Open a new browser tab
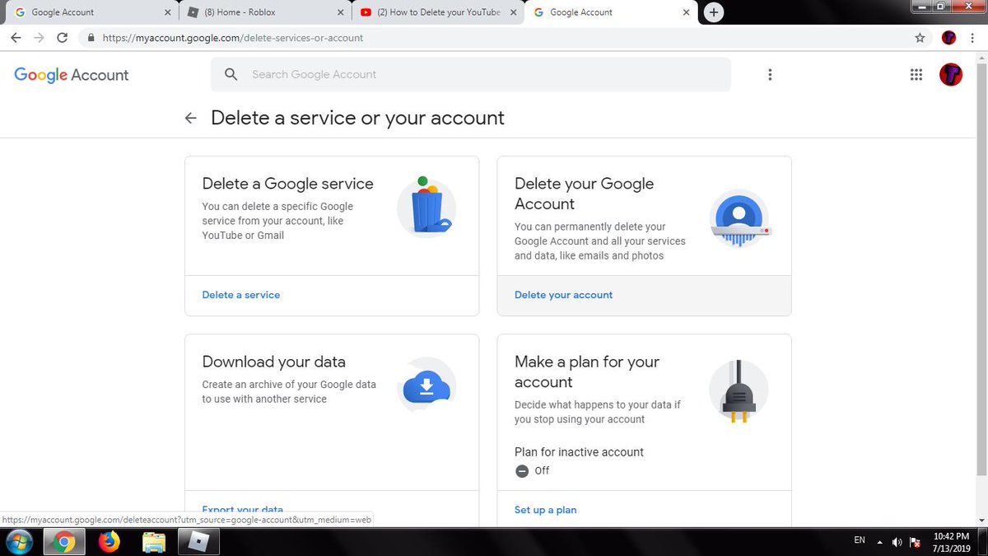The image size is (988, 556). (x=714, y=12)
